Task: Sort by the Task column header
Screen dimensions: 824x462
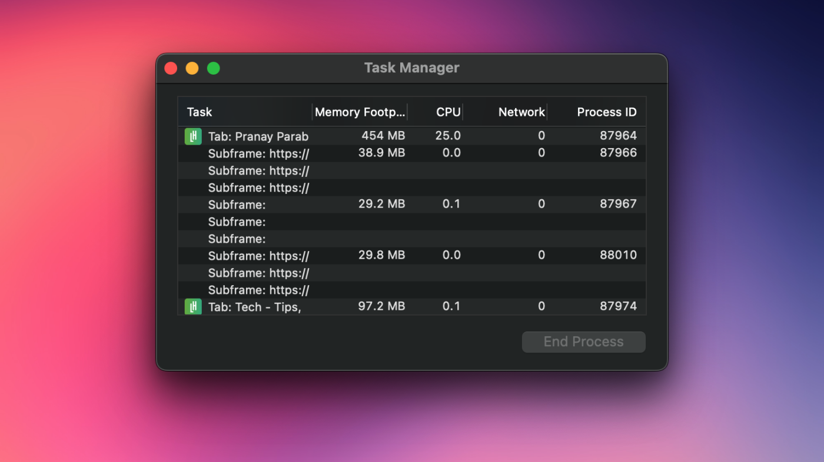Action: click(x=200, y=112)
